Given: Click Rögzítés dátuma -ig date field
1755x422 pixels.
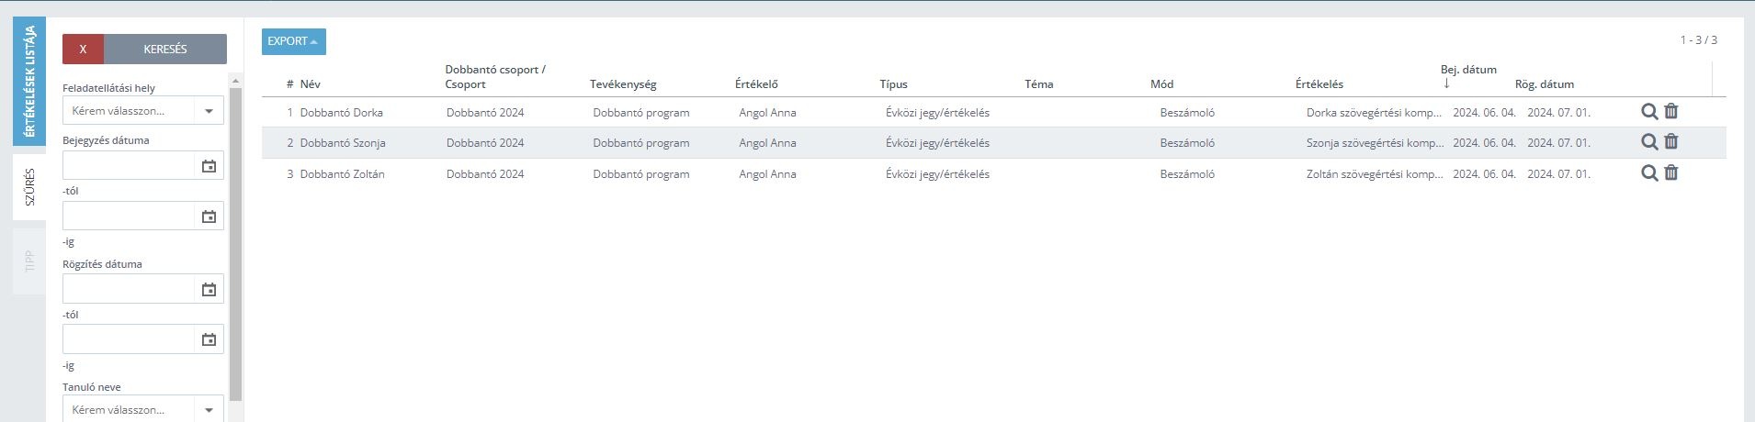Looking at the screenshot, I should pyautogui.click(x=129, y=339).
